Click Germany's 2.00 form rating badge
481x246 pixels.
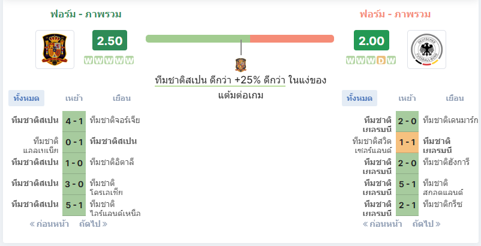click(371, 40)
